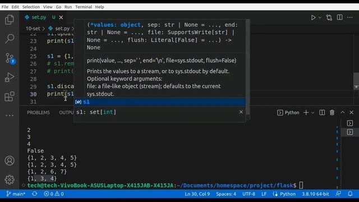Open the Search view in activity bar
This screenshot has height=202, width=359.
click(x=10, y=39)
